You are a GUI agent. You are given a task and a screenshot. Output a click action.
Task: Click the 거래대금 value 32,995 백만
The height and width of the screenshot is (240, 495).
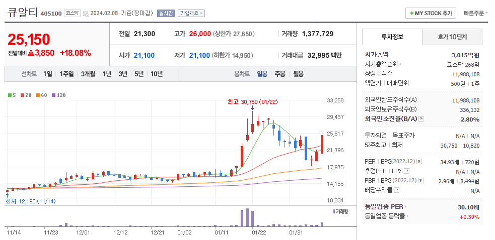click(x=324, y=55)
